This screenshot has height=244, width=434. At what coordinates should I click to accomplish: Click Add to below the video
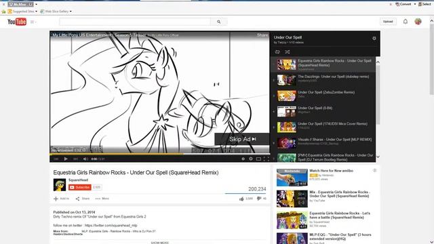tap(62, 199)
